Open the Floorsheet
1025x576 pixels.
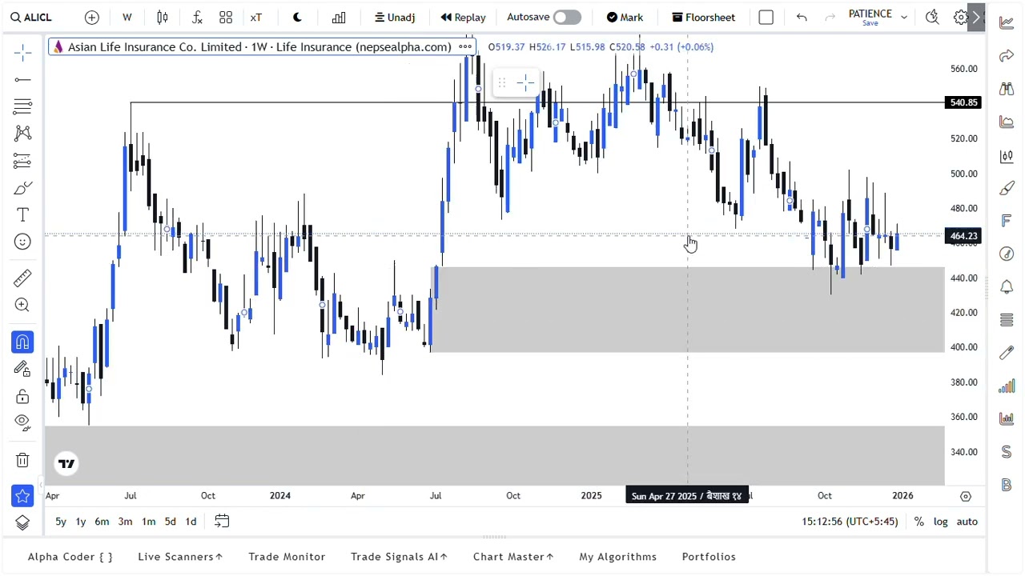click(703, 17)
